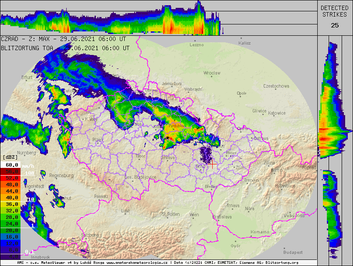Select the 20.0 dBZ dark green swatch
This screenshot has height=266, width=353.
coord(10,230)
